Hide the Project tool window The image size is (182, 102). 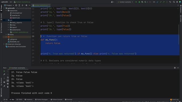coord(30,5)
